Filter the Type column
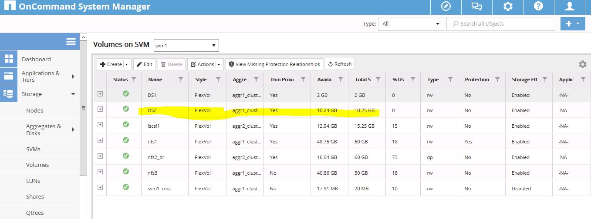 click(450, 80)
